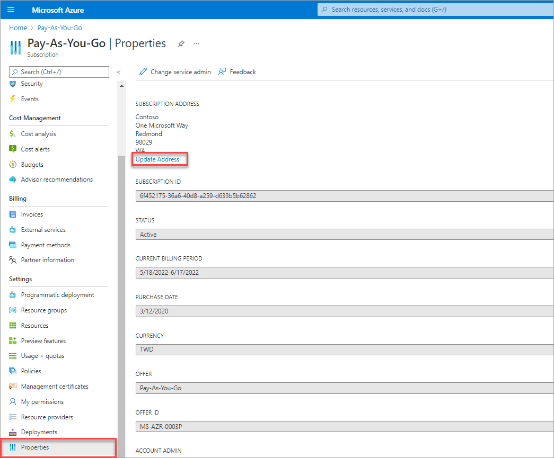The image size is (554, 458).
Task: Open the Azure portal hamburger menu
Action: [x=11, y=10]
